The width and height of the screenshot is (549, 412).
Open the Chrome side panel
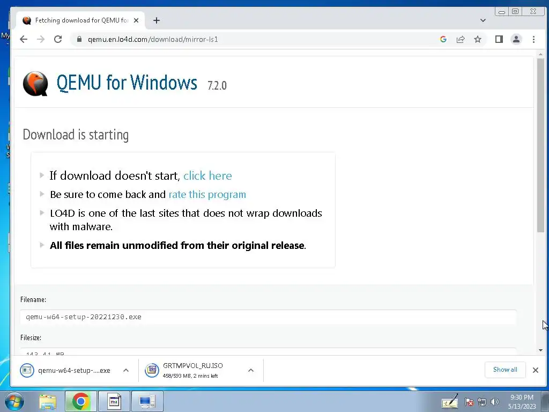pos(499,39)
